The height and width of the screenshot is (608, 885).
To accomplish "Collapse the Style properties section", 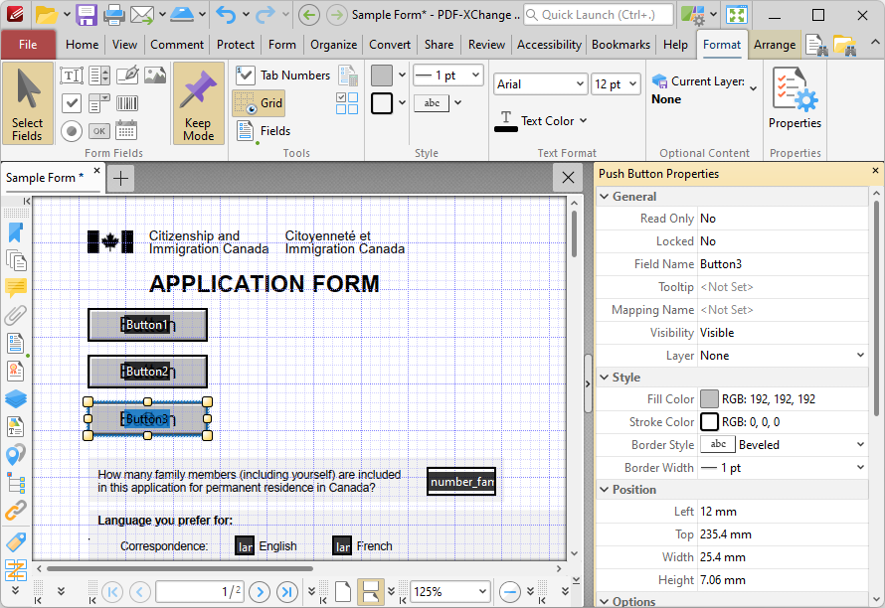I will pyautogui.click(x=605, y=378).
